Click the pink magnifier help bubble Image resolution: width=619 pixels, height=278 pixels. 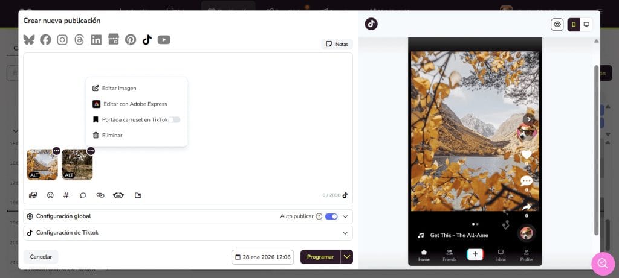(603, 264)
